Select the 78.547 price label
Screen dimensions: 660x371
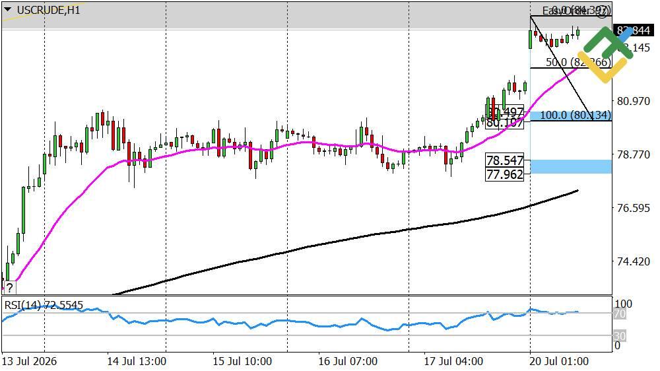click(x=504, y=160)
